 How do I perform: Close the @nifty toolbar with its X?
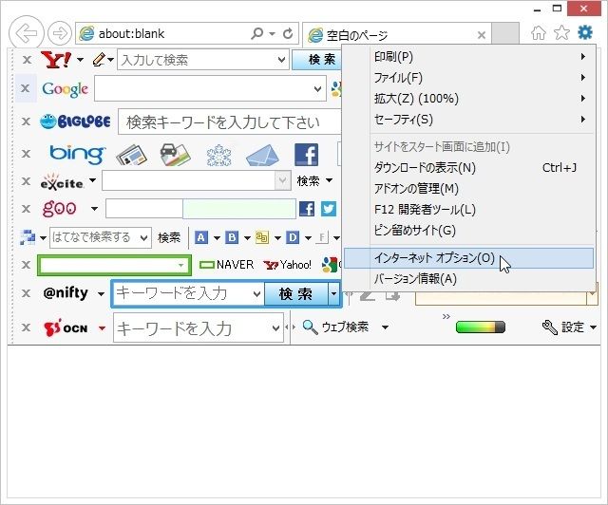click(26, 293)
